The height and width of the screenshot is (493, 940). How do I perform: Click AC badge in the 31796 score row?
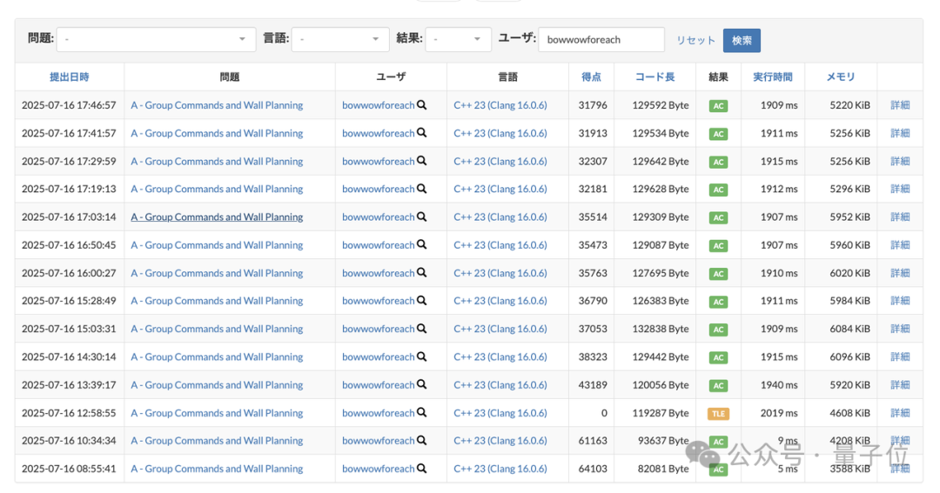[x=718, y=105]
